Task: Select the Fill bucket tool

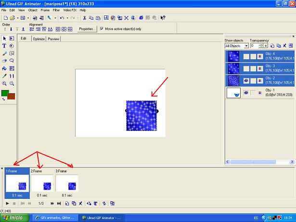Action: click(4, 68)
